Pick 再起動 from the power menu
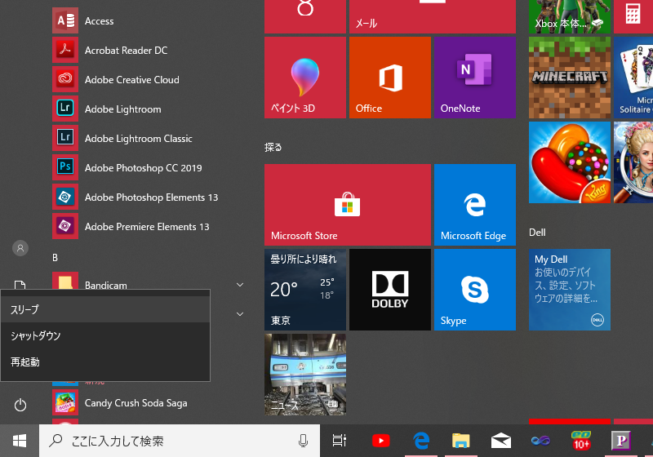This screenshot has height=457, width=653. (x=105, y=362)
